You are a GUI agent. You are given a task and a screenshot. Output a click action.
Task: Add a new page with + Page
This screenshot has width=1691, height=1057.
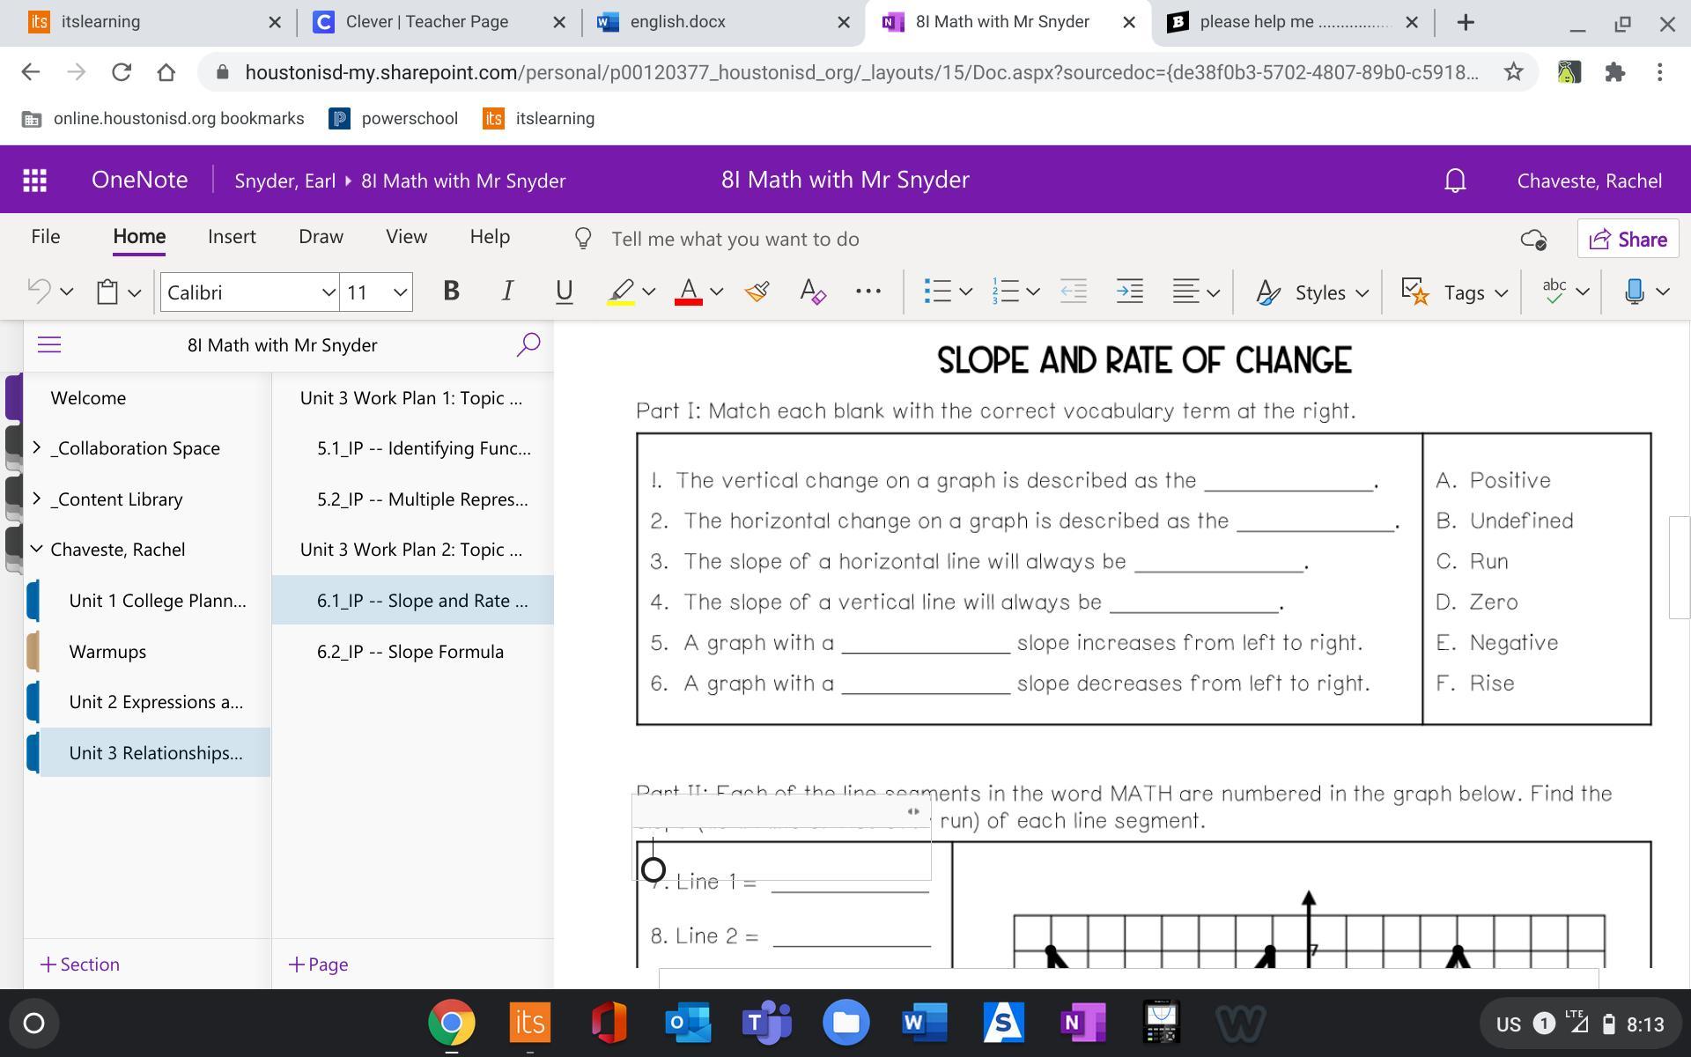318,965
